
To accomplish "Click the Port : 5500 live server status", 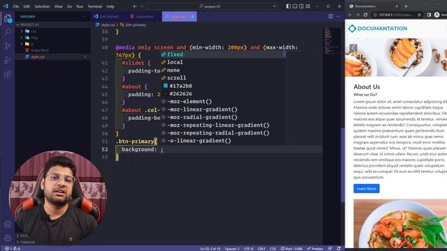I will tap(291, 248).
